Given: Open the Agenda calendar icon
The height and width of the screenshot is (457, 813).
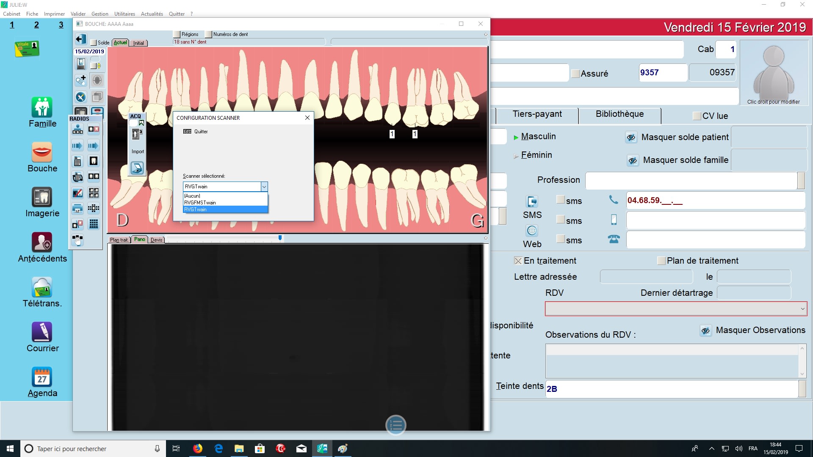Looking at the screenshot, I should coord(42,377).
